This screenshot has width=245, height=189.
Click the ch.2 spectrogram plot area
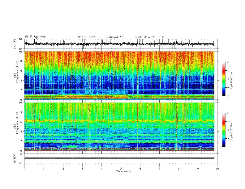(x=119, y=127)
